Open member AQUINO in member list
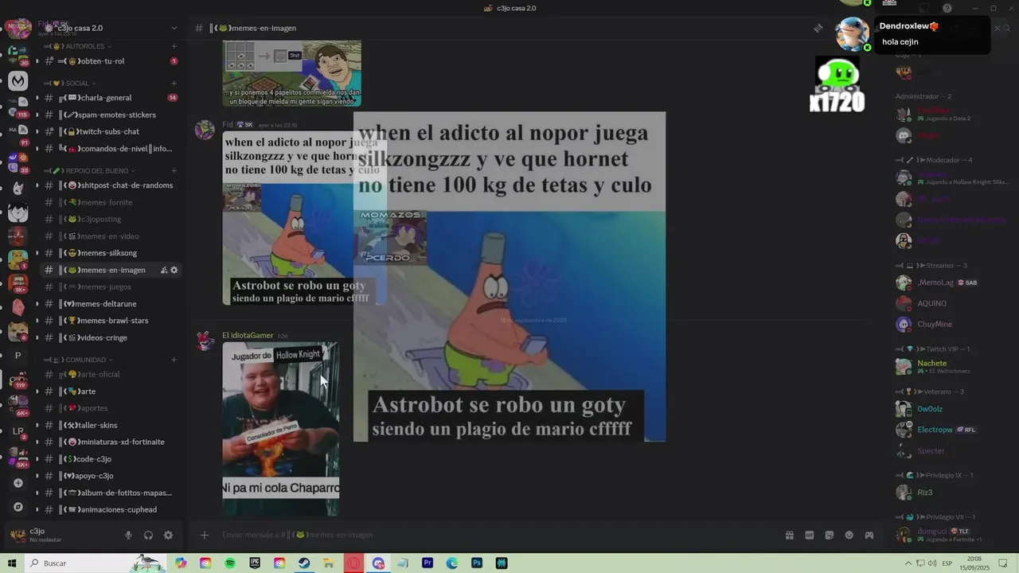The height and width of the screenshot is (573, 1019). (931, 303)
